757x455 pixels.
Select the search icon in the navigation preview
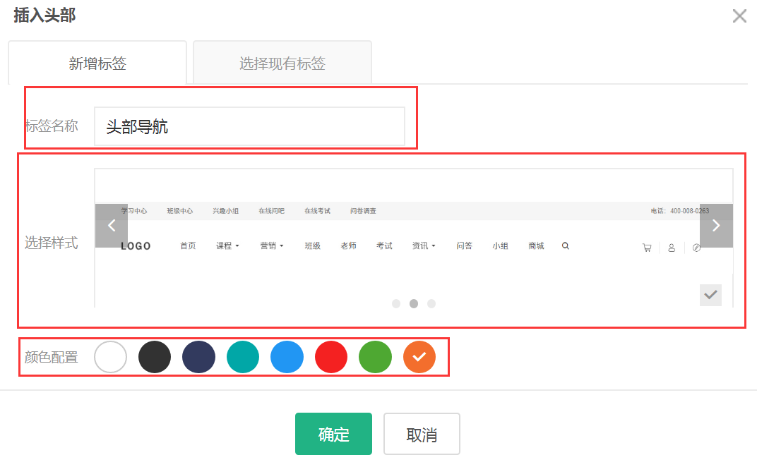[x=565, y=245]
